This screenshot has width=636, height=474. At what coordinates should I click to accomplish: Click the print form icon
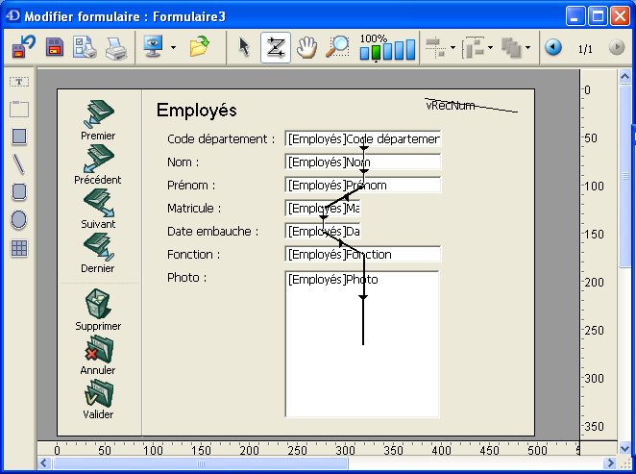click(x=116, y=47)
